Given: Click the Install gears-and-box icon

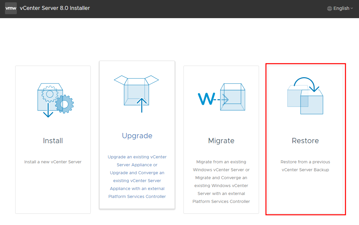Looking at the screenshot, I should click(53, 99).
